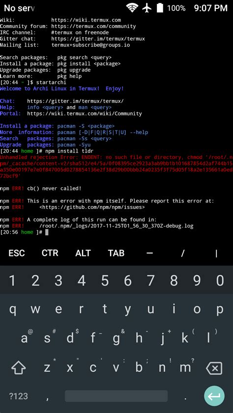The width and height of the screenshot is (233, 413).
Task: Tap the battery status icon
Action: [160, 8]
